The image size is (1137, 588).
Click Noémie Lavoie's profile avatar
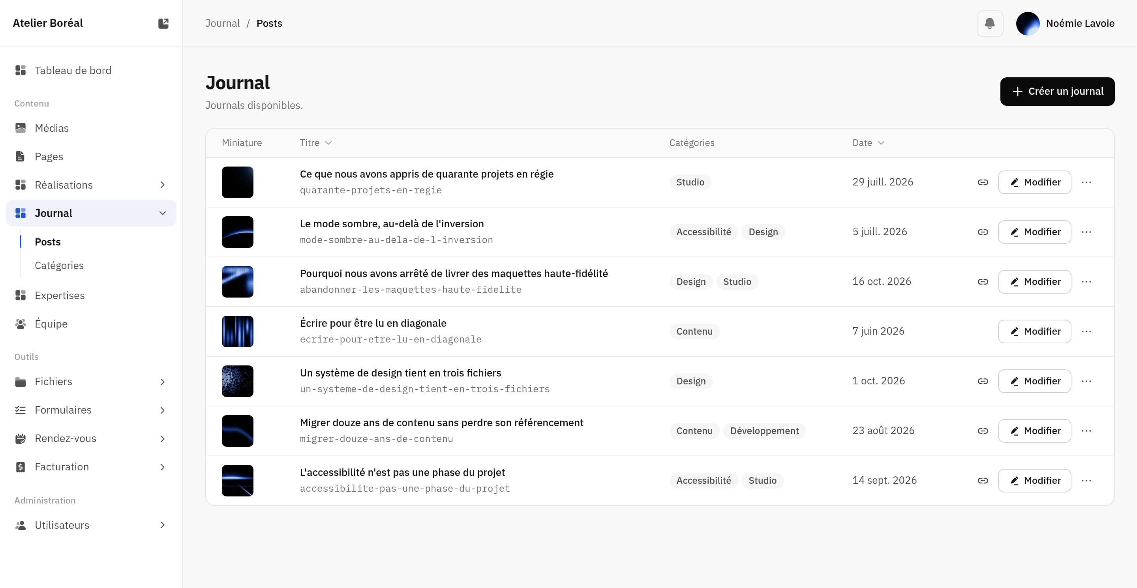pos(1028,23)
